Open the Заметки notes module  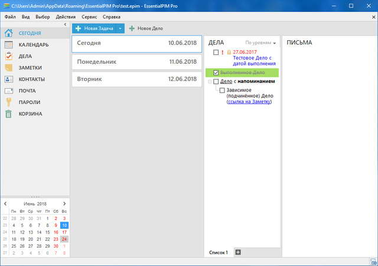(x=30, y=68)
